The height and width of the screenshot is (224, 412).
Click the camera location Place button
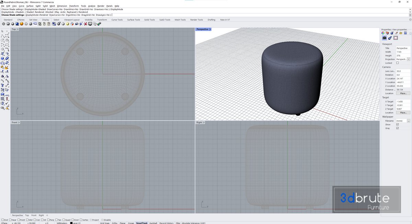pyautogui.click(x=403, y=93)
